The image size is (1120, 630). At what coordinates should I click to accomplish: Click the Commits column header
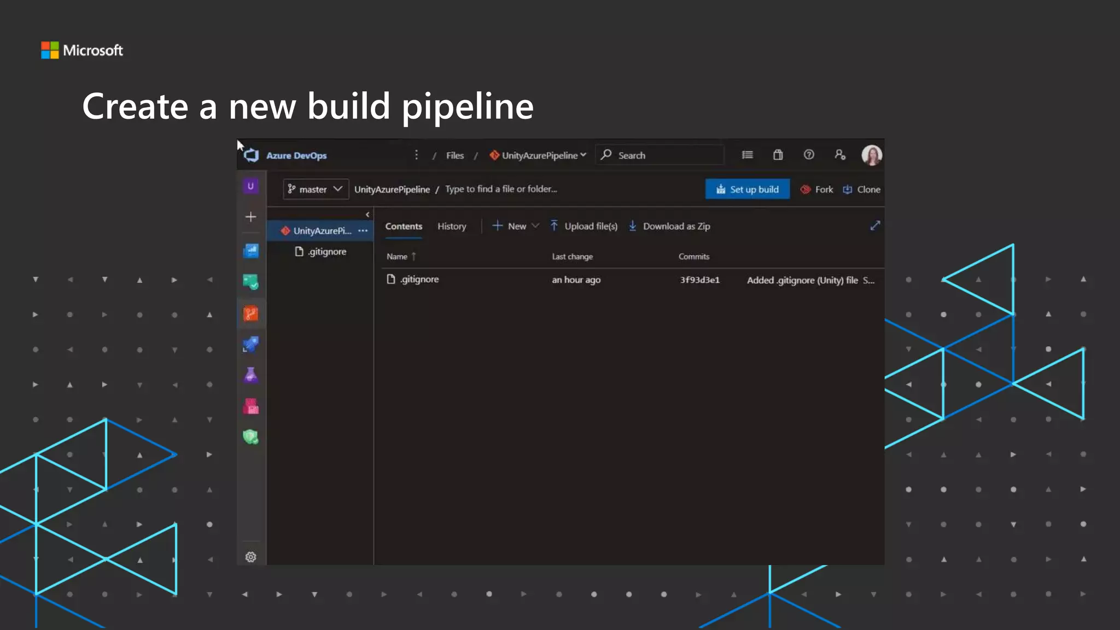point(694,256)
